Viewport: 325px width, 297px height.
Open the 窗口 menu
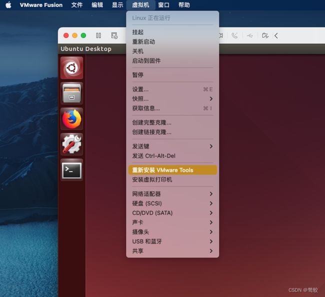[163, 5]
